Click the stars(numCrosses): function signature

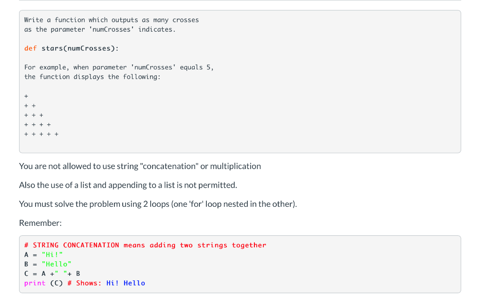pyautogui.click(x=80, y=48)
